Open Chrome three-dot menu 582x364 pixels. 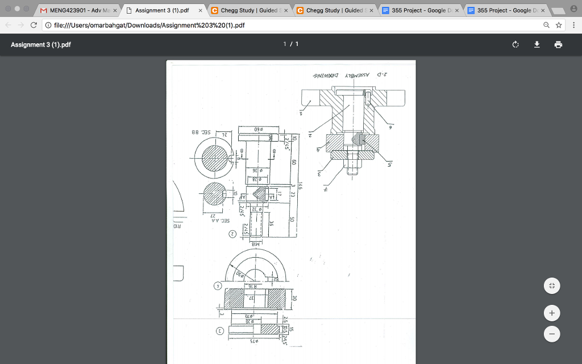pos(573,25)
